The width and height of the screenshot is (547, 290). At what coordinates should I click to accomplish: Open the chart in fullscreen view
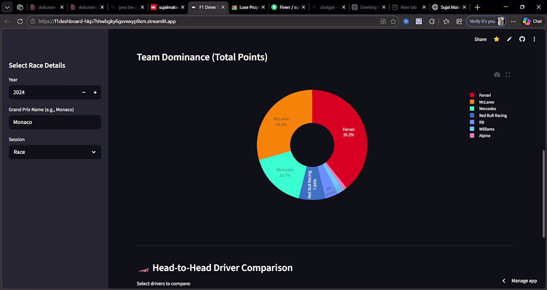(x=508, y=74)
